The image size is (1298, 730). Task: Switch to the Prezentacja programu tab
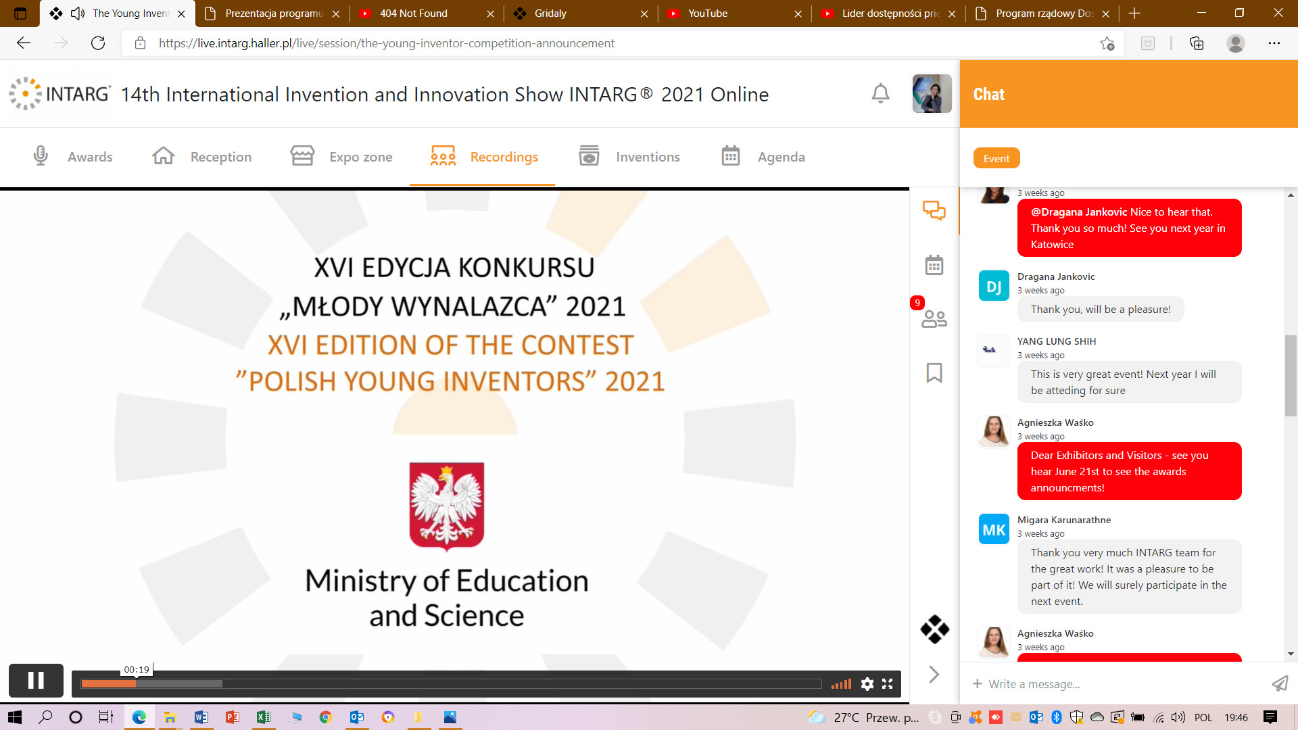(x=274, y=14)
